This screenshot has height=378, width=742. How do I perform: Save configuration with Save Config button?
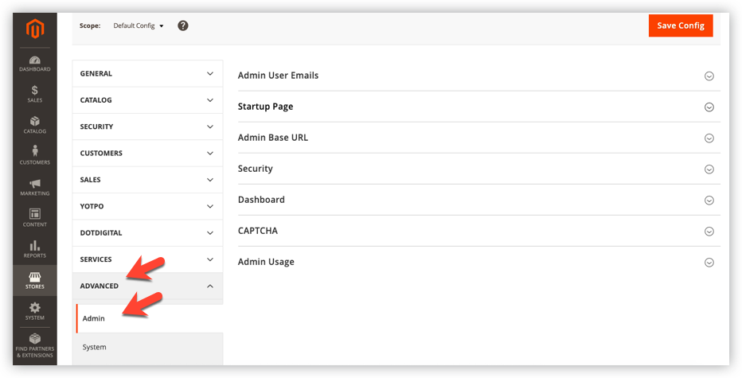click(x=681, y=25)
